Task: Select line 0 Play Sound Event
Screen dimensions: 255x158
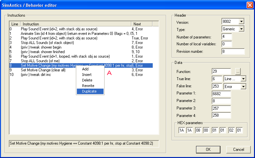Action: [81, 29]
